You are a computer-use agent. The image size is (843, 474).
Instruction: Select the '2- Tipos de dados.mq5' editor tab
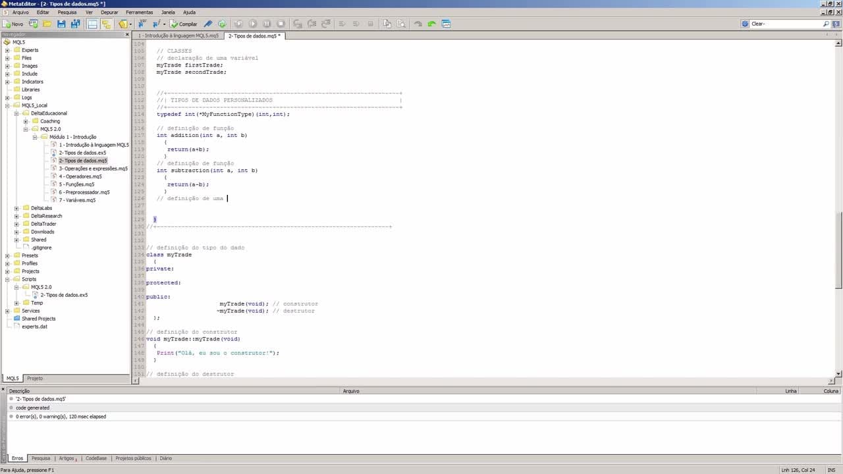254,36
